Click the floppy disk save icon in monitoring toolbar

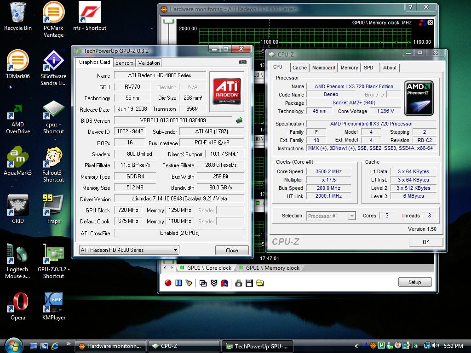tap(249, 283)
